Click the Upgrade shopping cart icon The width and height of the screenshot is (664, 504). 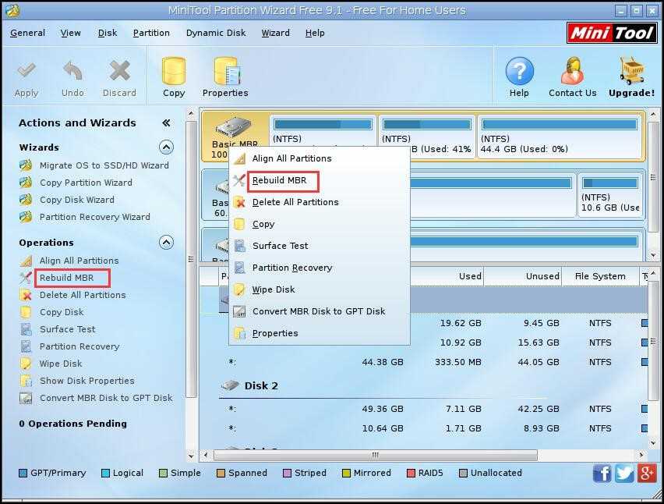pos(631,71)
